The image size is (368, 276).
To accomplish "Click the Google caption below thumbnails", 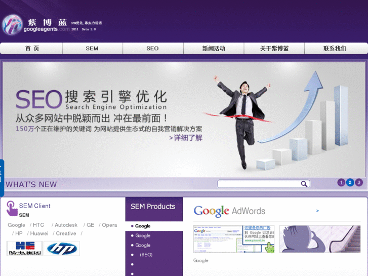I will (x=200, y=260).
